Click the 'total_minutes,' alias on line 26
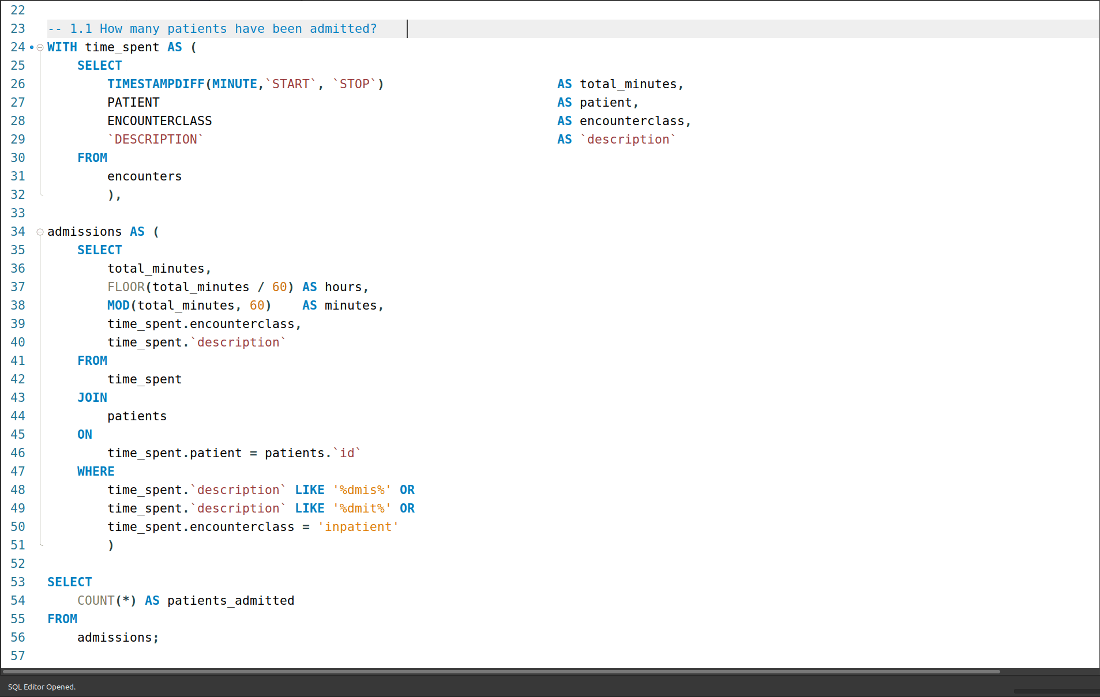Image resolution: width=1100 pixels, height=697 pixels. point(632,84)
